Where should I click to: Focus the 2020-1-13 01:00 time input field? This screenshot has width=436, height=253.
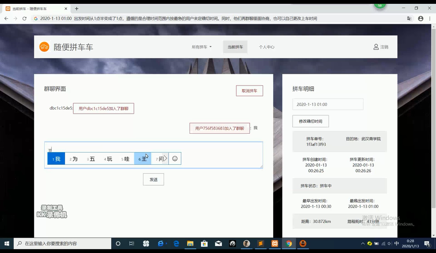(328, 104)
